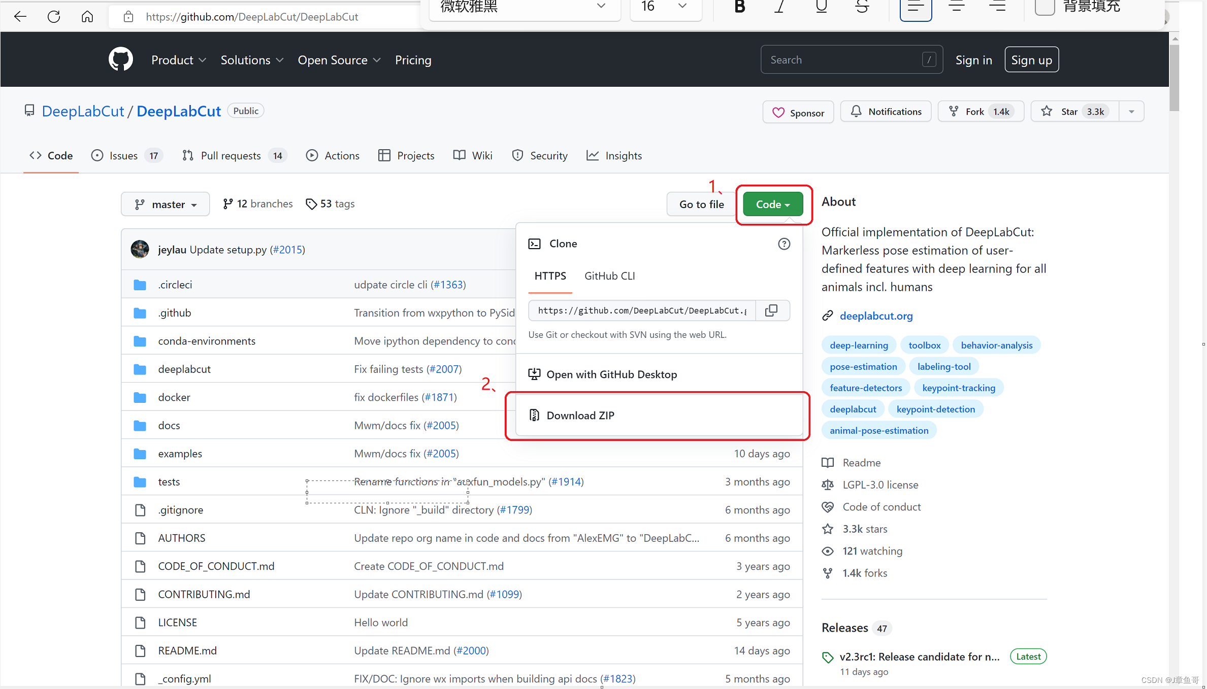Toggle strikethrough text formatting

click(x=862, y=7)
